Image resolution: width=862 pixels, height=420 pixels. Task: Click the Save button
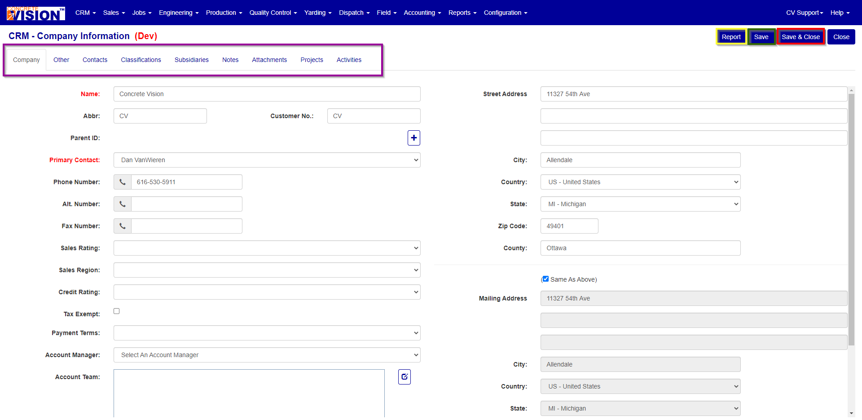click(761, 37)
